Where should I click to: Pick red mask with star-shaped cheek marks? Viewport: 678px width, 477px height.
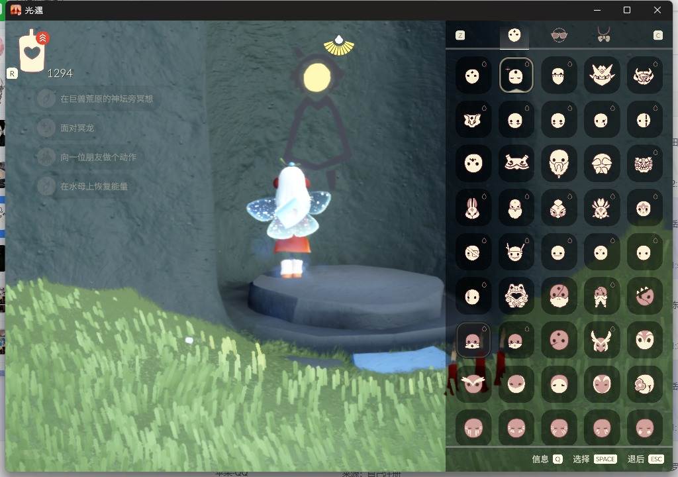644,428
